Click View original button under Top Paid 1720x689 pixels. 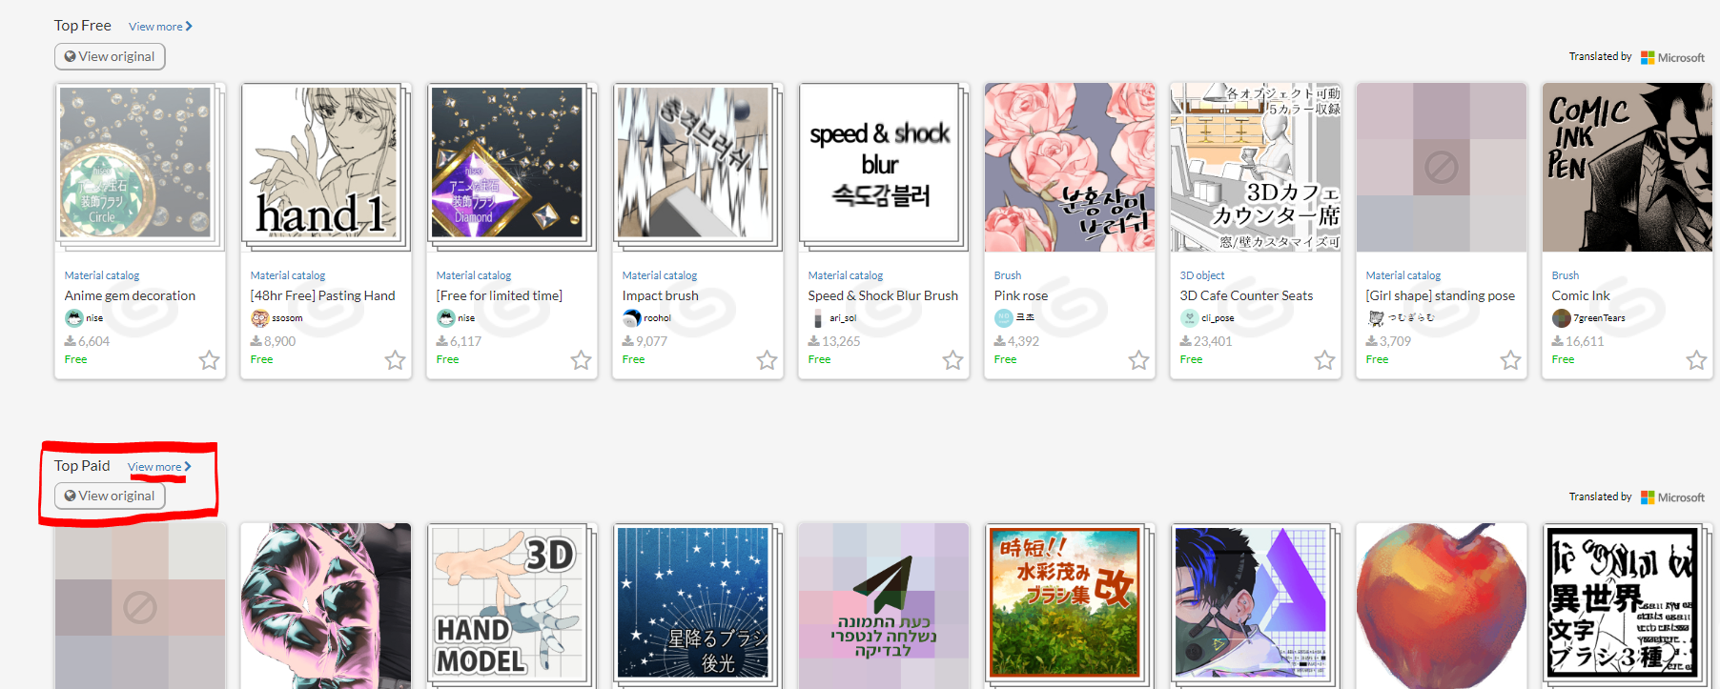point(110,496)
